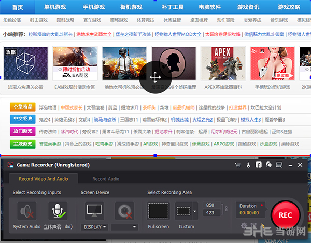The width and height of the screenshot is (311, 243).
Task: Open the 音乐游戏 subcategory
Action: tap(279, 20)
